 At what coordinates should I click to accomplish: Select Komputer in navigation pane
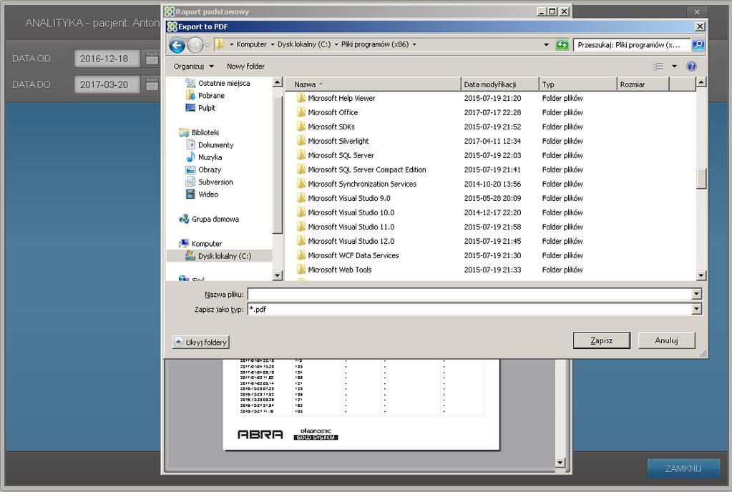point(206,244)
